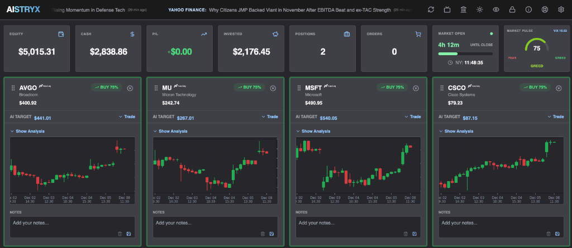The width and height of the screenshot is (572, 248).
Task: Delete CSCO note with trash icon
Action: tap(549, 234)
